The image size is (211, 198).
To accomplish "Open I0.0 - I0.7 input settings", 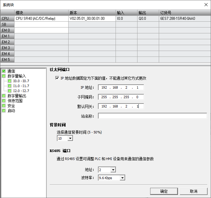I will [21, 81].
